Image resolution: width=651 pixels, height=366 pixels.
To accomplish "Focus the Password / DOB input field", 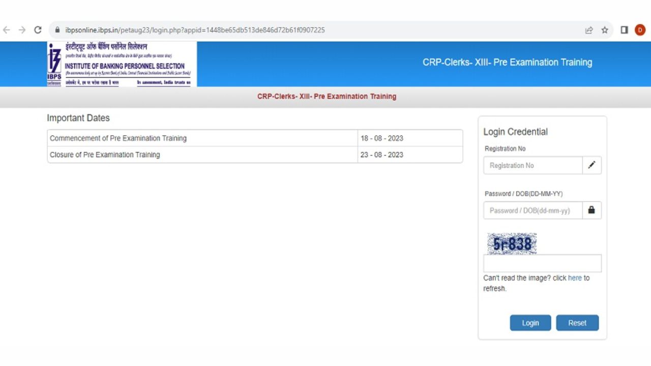I will [x=533, y=210].
